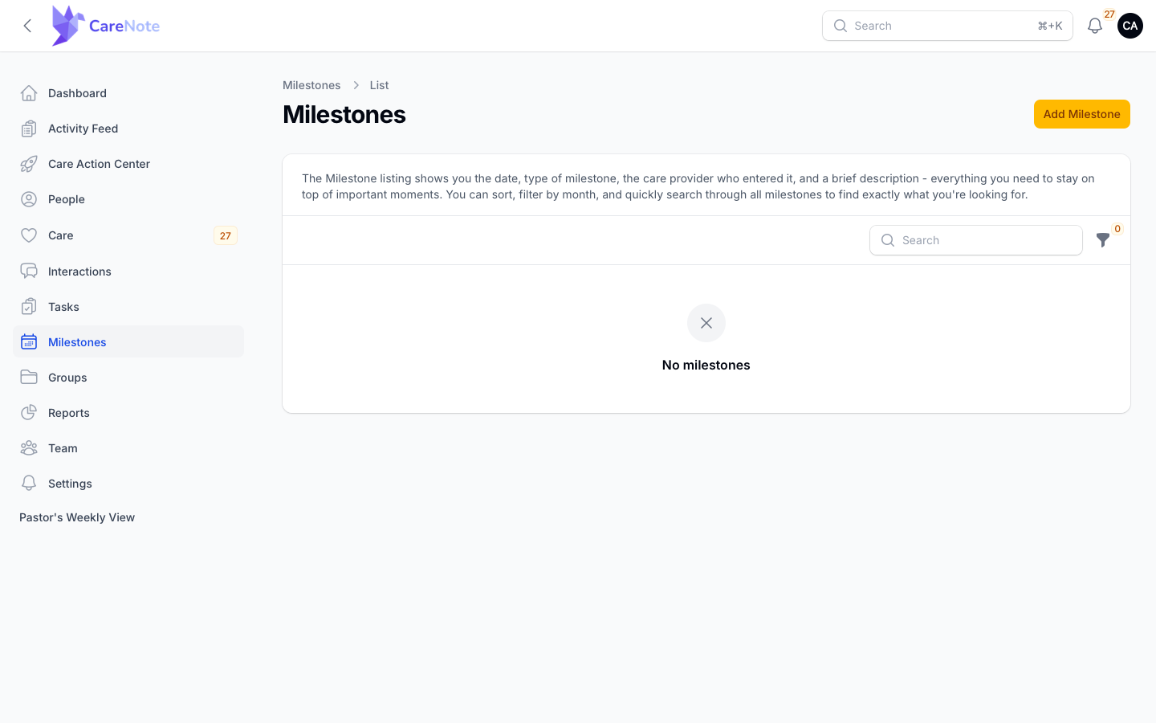Focus the global Search field in header
This screenshot has height=723, width=1156.
pyautogui.click(x=947, y=26)
